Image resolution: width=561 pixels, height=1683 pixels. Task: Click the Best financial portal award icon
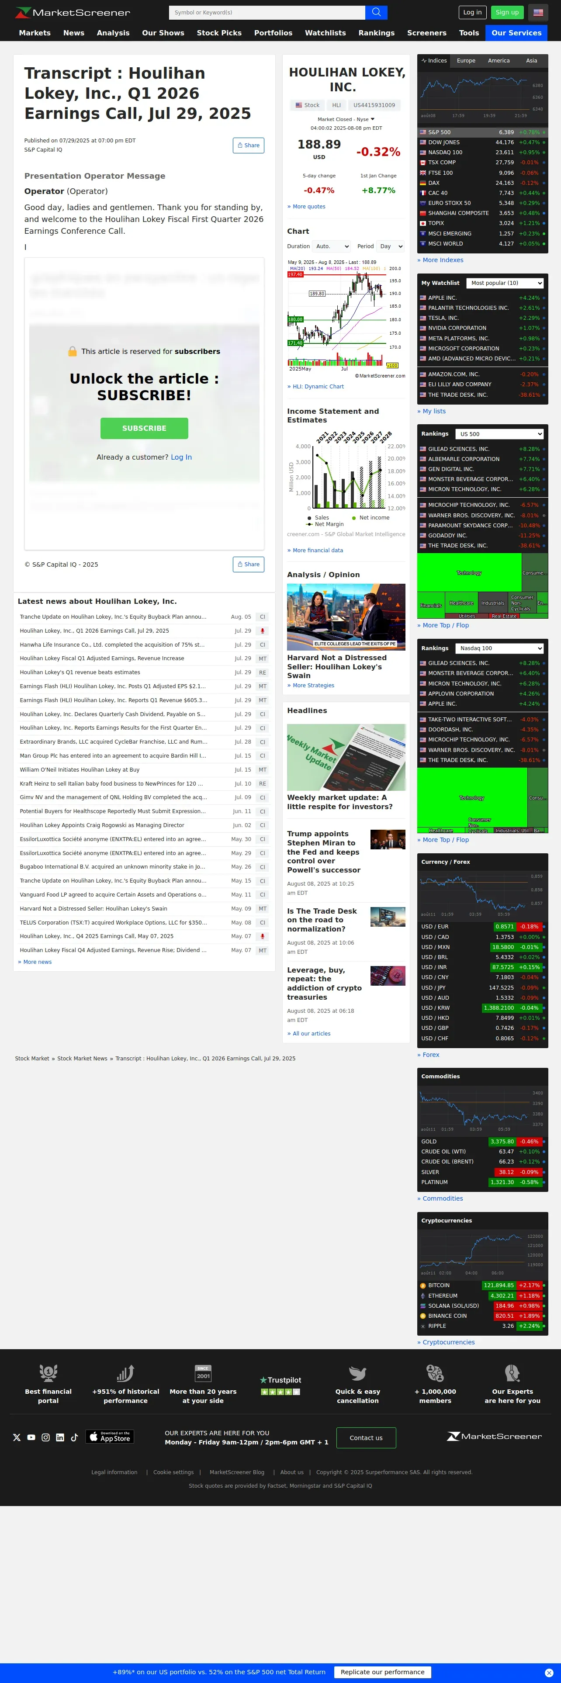pyautogui.click(x=48, y=1373)
